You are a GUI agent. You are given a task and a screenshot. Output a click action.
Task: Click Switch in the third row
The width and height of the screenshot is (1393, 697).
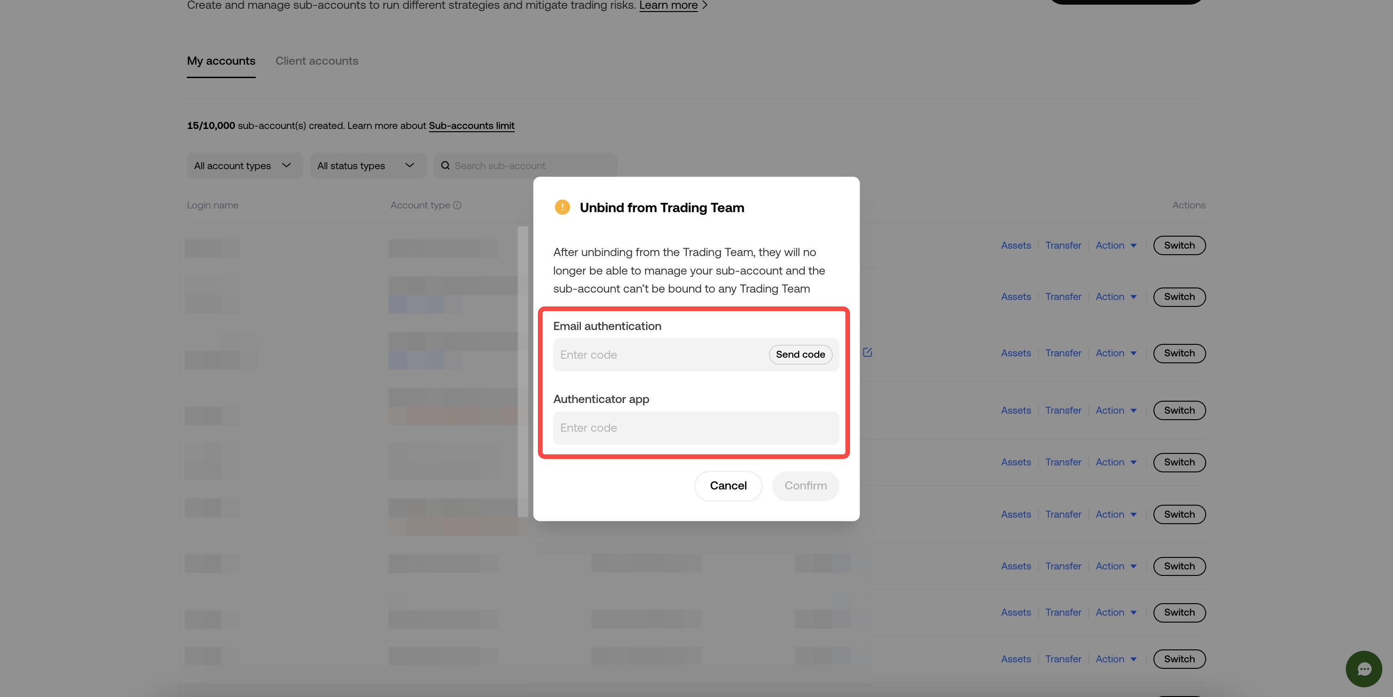point(1179,353)
